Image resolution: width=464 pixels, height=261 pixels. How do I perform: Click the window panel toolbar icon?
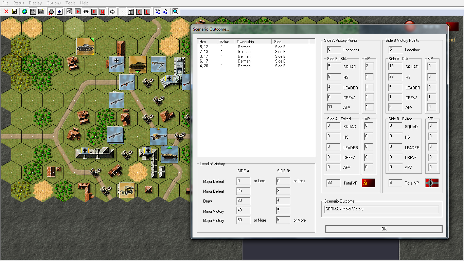coord(33,12)
